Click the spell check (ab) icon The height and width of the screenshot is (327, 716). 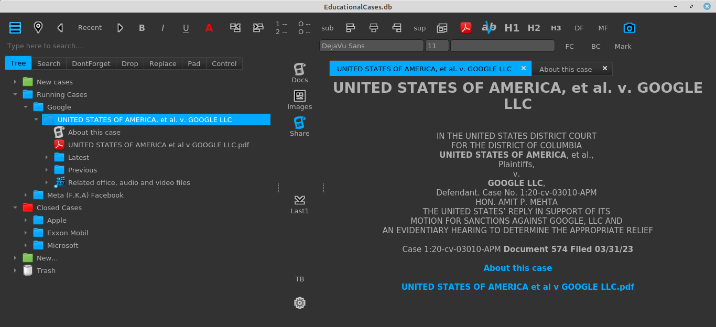(x=489, y=28)
